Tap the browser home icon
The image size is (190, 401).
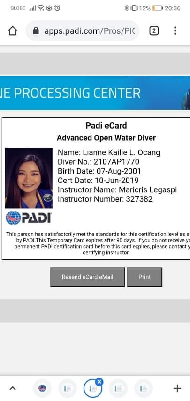(x=13, y=31)
